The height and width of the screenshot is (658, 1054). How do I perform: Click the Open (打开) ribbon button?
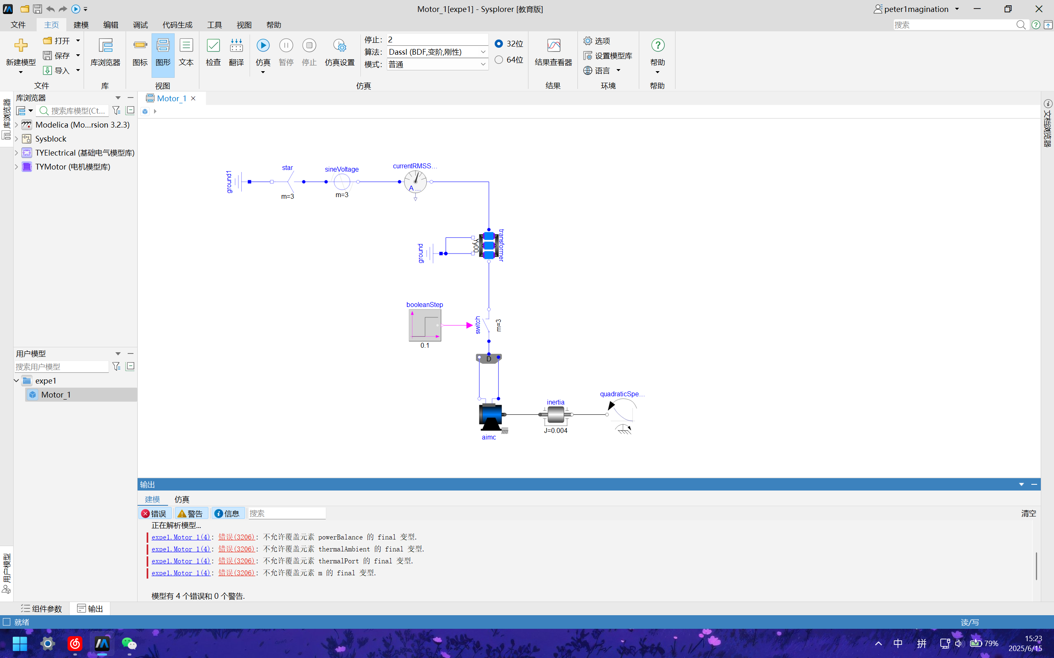56,40
